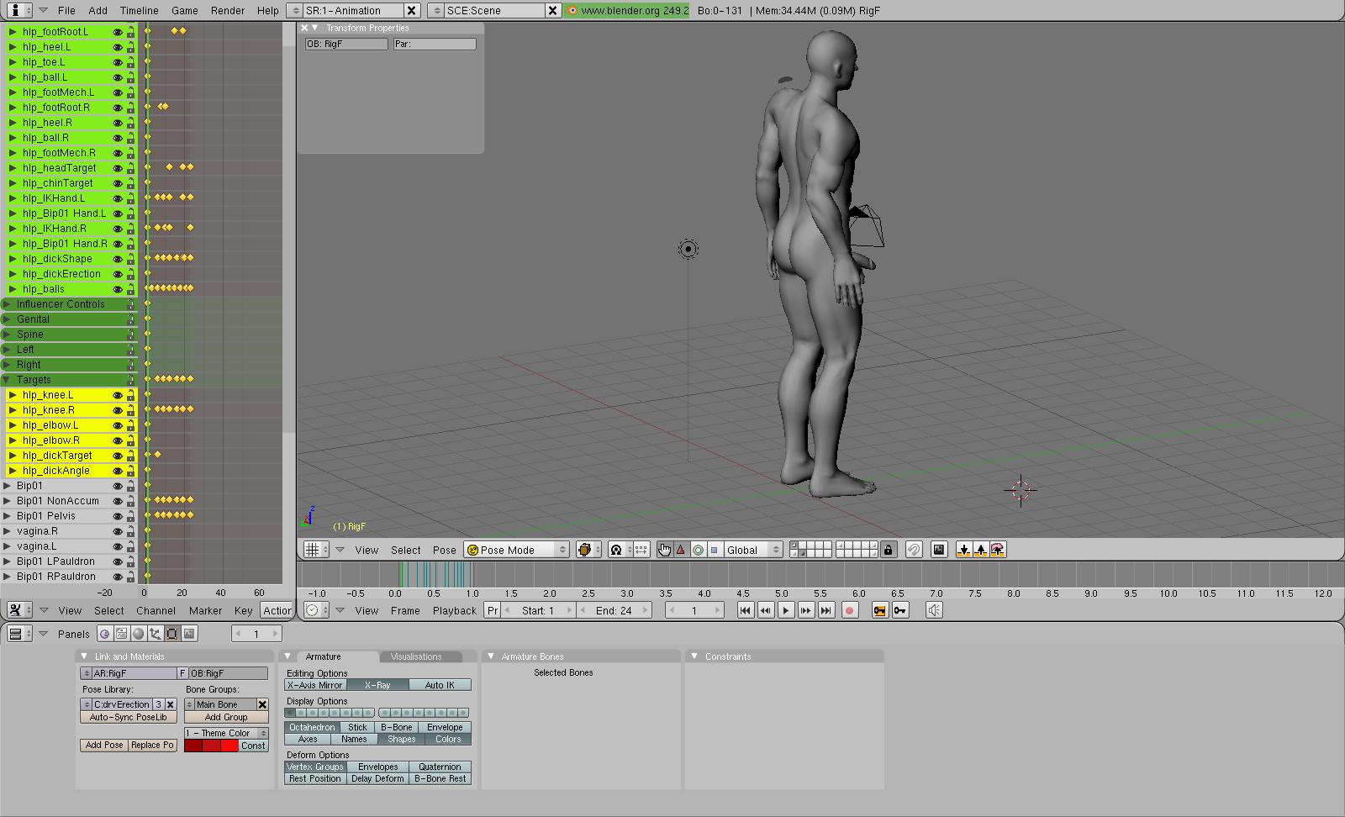
Task: Click the play button in the timeline
Action: [x=786, y=610]
